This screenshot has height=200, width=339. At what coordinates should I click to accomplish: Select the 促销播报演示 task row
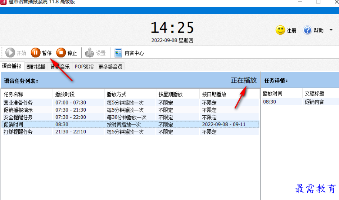[x=18, y=110]
